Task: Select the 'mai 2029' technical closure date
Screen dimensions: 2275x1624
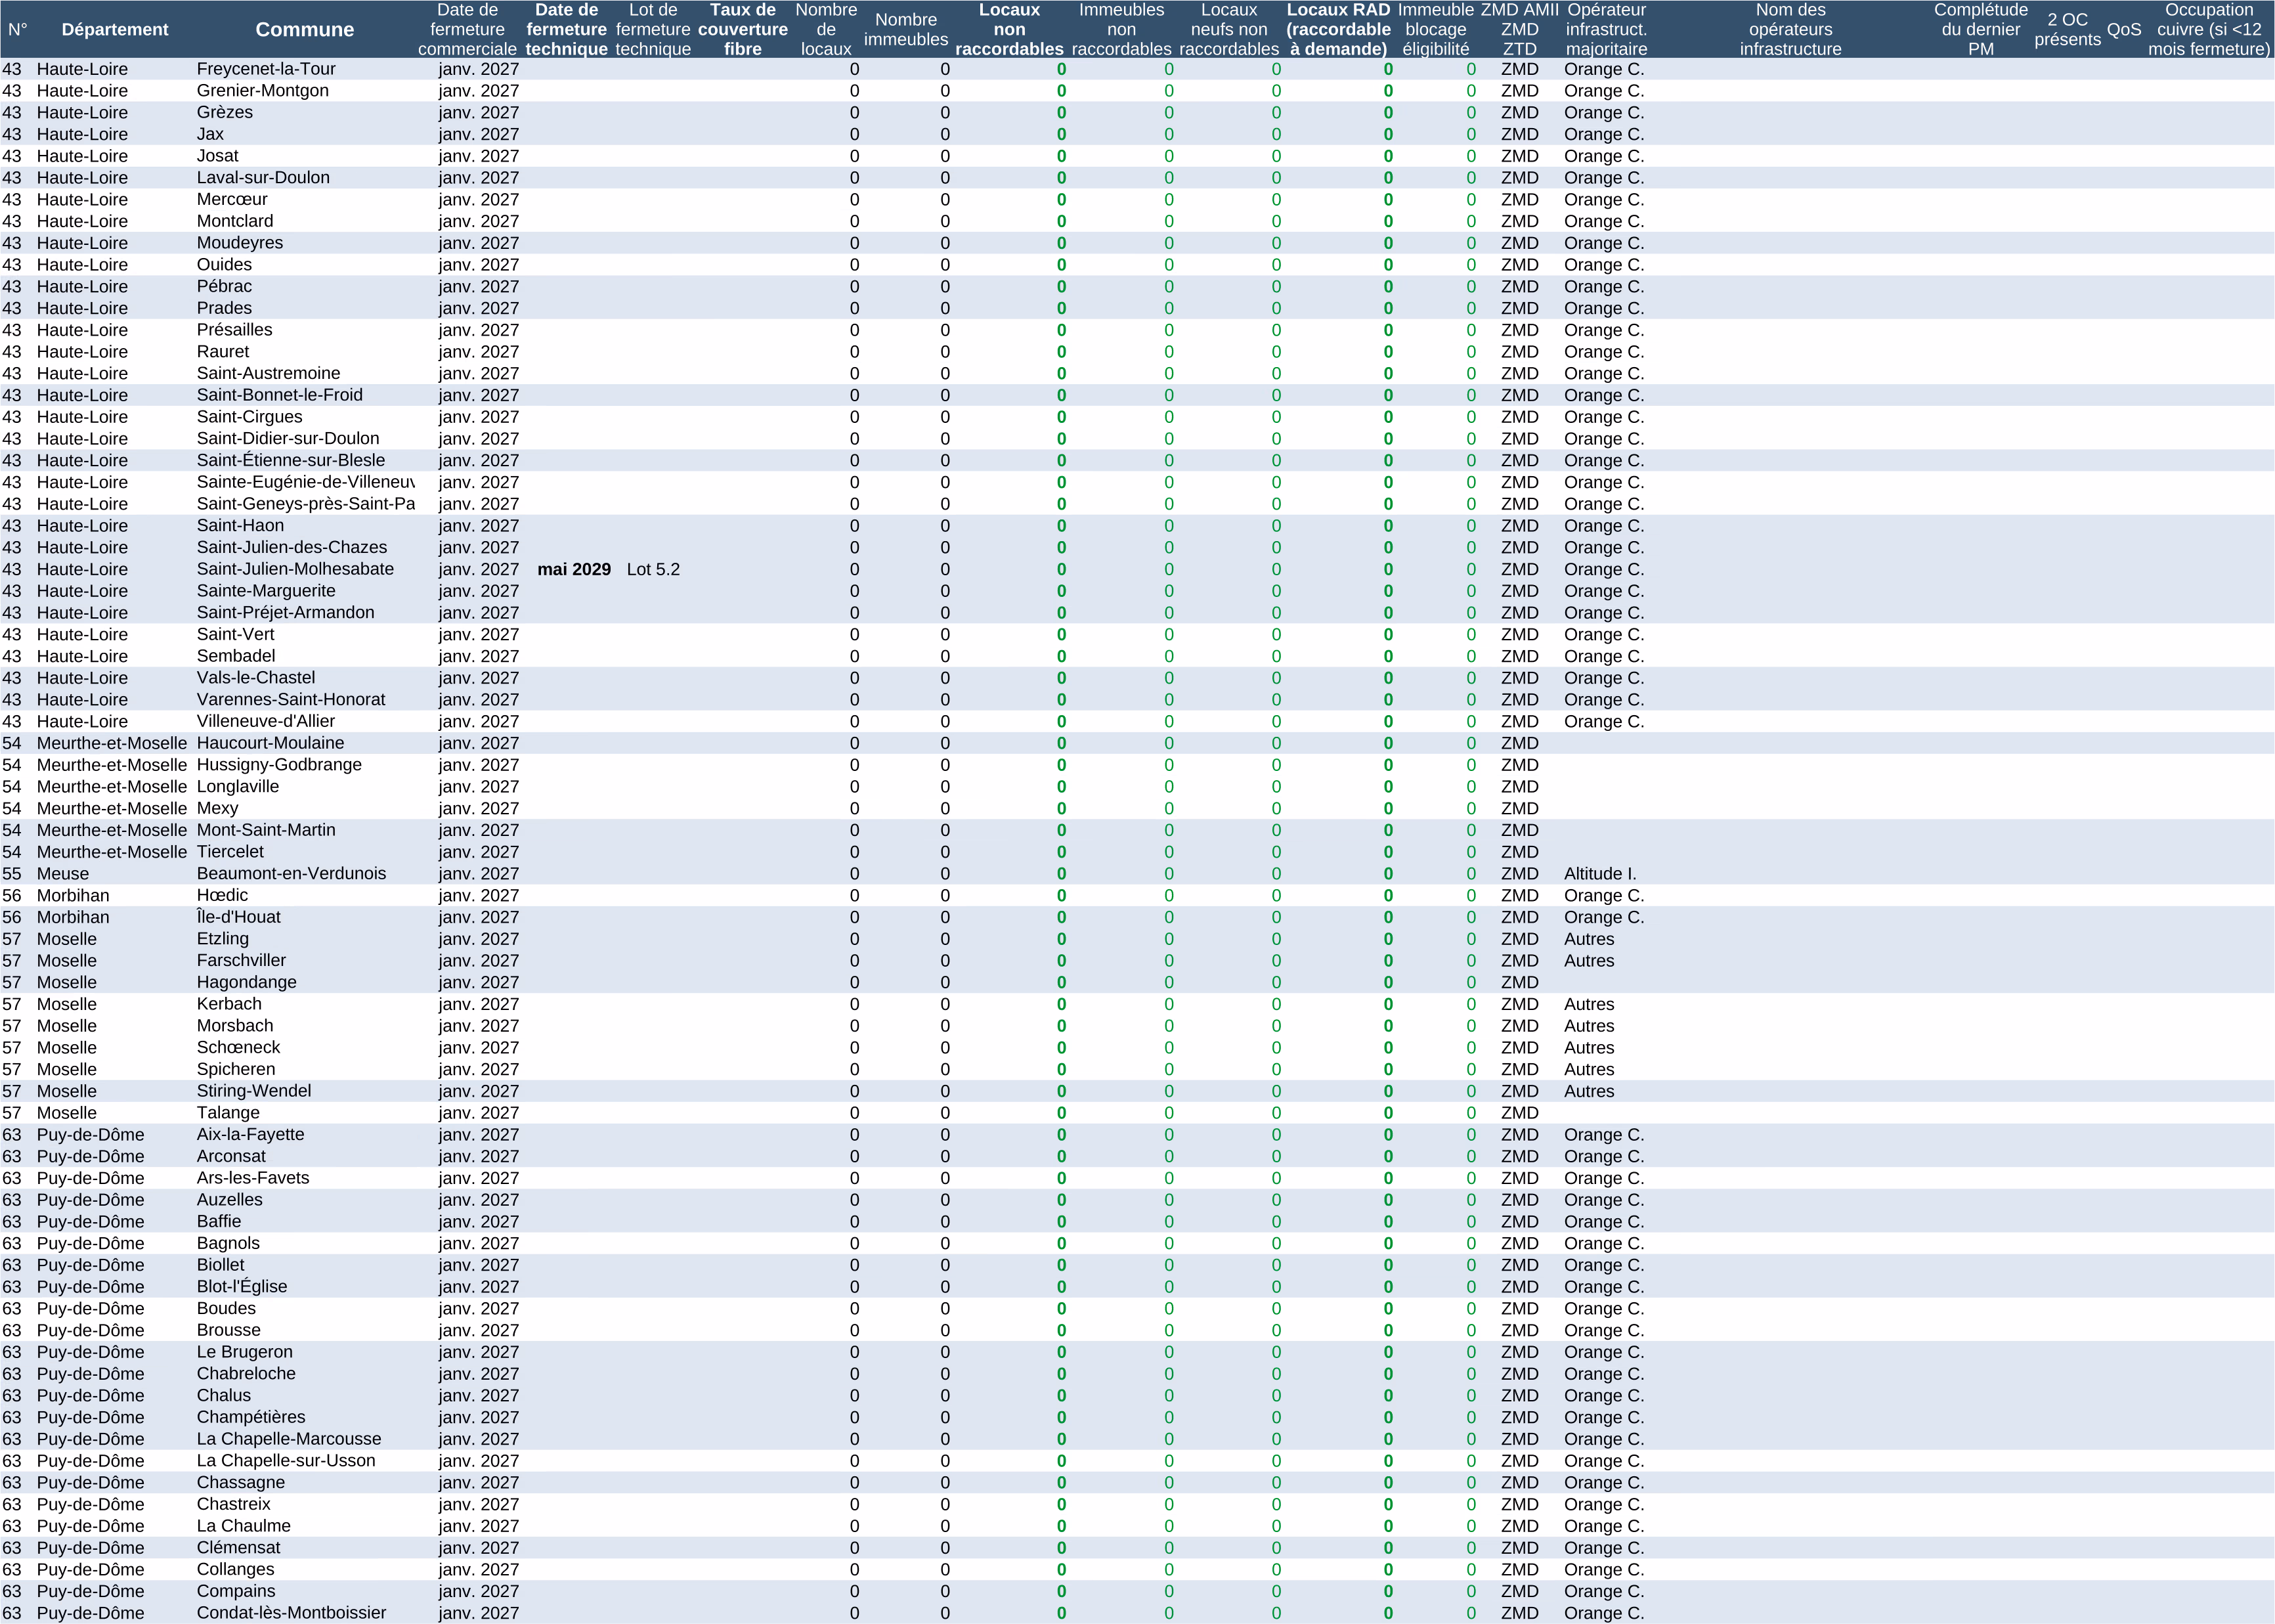Action: tap(574, 569)
